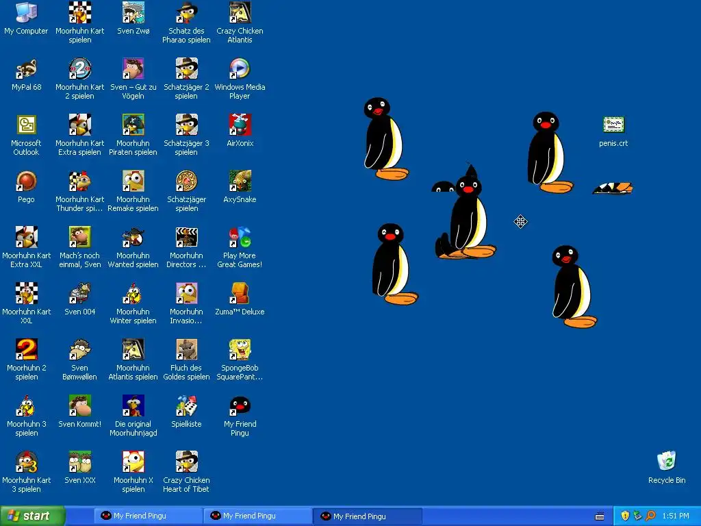Image resolution: width=701 pixels, height=526 pixels.
Task: Click the flattened Pingu lying on desktop
Action: click(x=613, y=188)
